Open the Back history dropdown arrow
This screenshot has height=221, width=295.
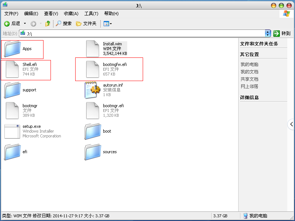click(25, 24)
